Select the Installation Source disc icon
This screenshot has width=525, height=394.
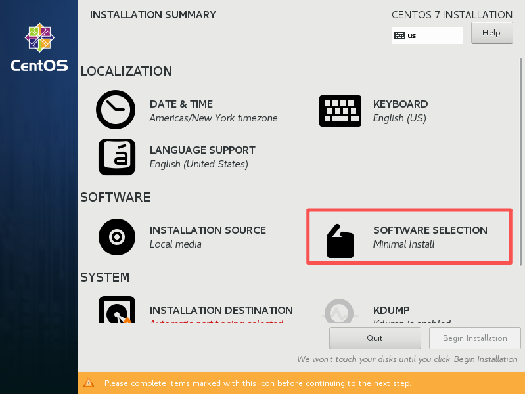(116, 236)
